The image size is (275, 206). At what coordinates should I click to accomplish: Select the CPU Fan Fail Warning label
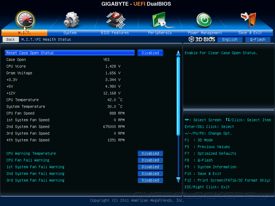click(28, 160)
